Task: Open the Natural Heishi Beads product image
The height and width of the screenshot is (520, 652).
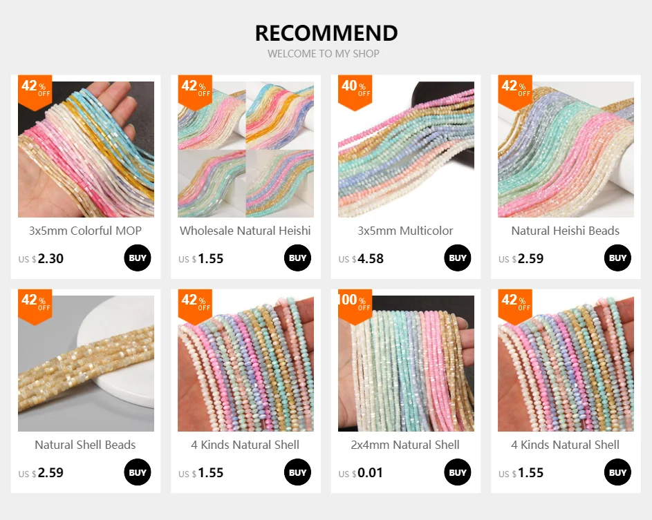Action: tap(566, 149)
